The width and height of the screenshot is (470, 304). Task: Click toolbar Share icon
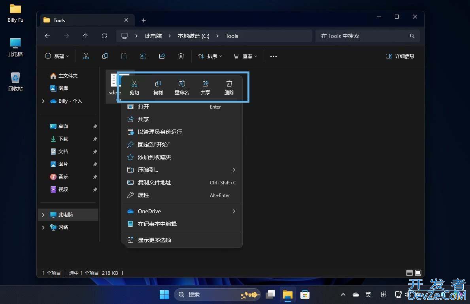click(162, 56)
